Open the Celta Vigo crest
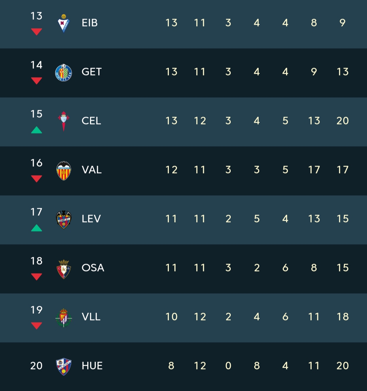Image resolution: width=367 pixels, height=391 pixels. pos(64,121)
